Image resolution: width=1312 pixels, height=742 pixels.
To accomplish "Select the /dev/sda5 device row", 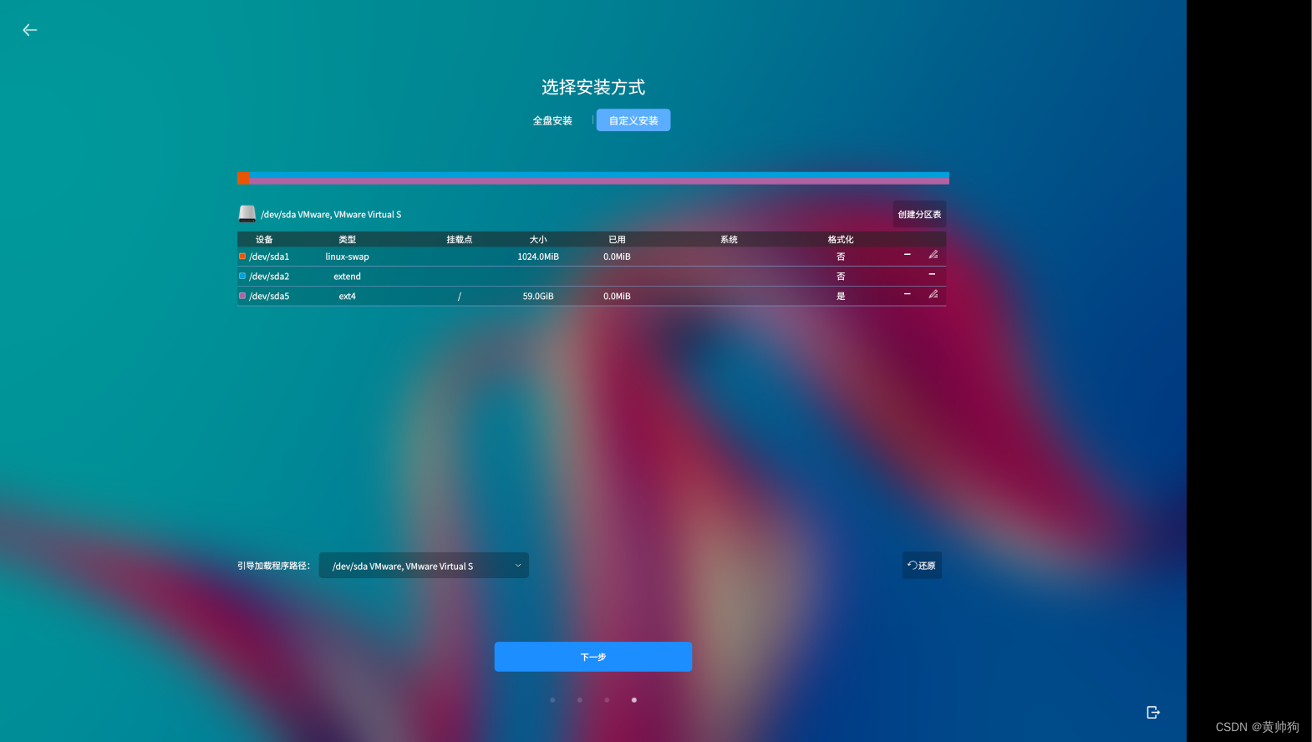I will click(592, 296).
